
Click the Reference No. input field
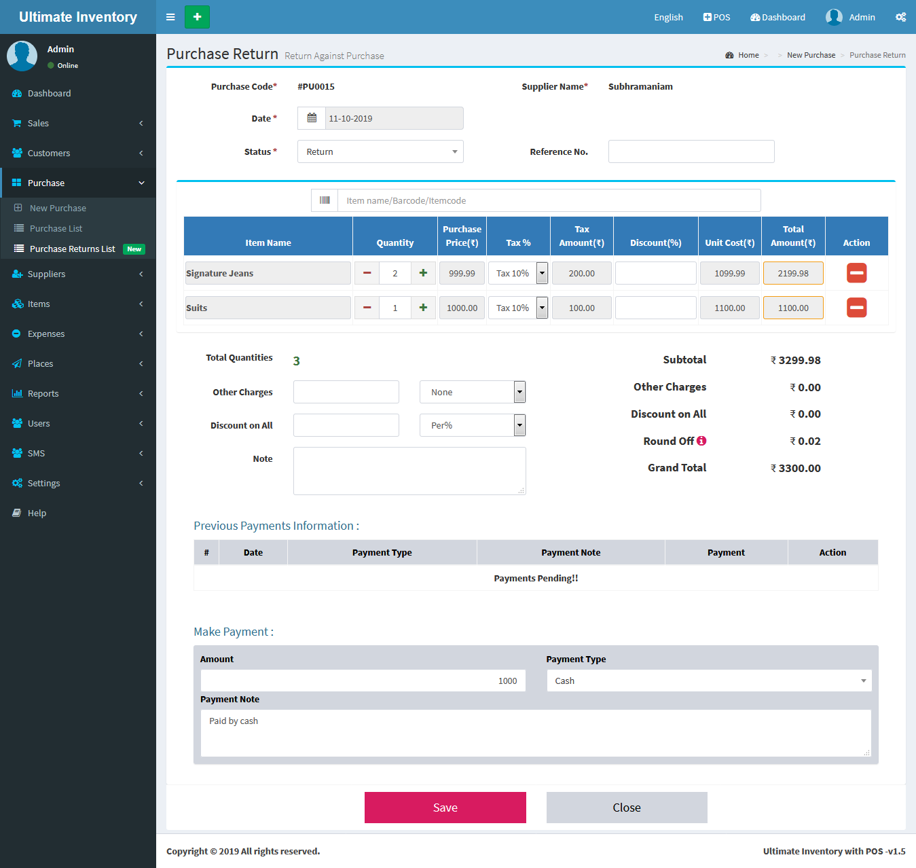(691, 151)
